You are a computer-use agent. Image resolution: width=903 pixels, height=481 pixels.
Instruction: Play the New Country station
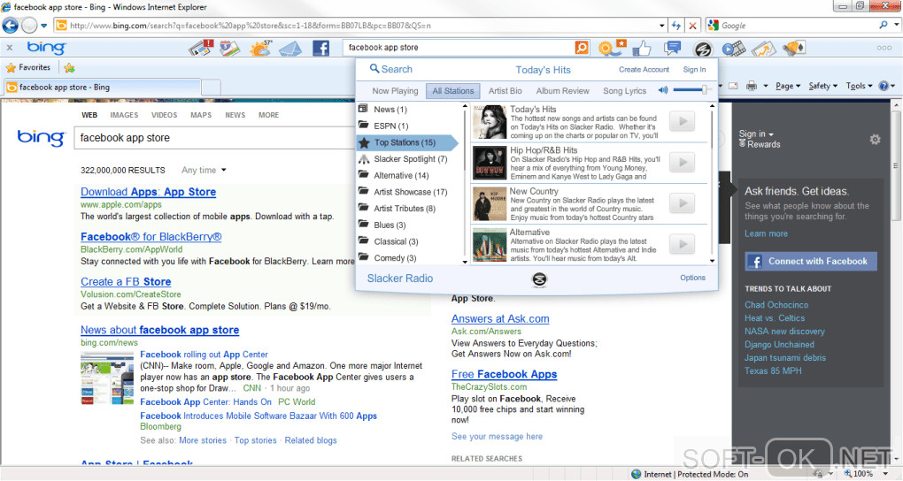point(683,203)
